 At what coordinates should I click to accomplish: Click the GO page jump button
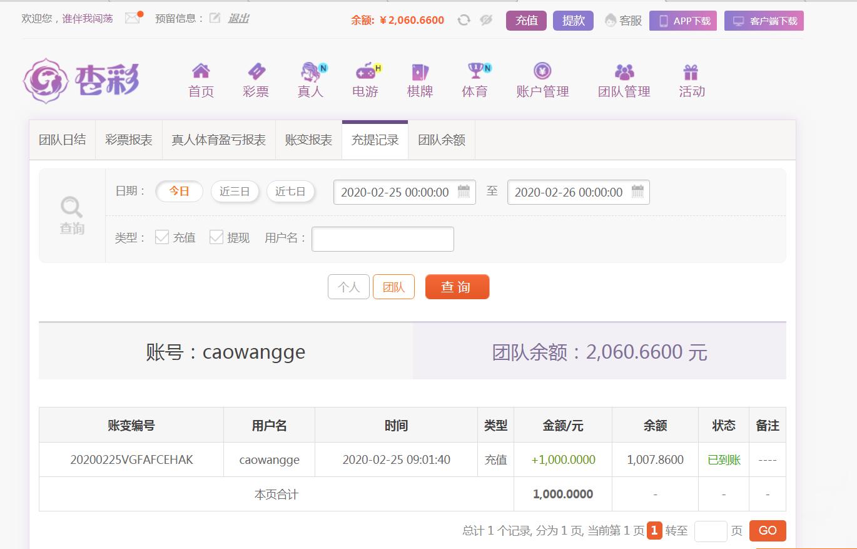coord(768,531)
